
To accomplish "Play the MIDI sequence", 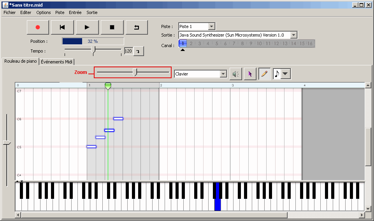I will coord(87,27).
